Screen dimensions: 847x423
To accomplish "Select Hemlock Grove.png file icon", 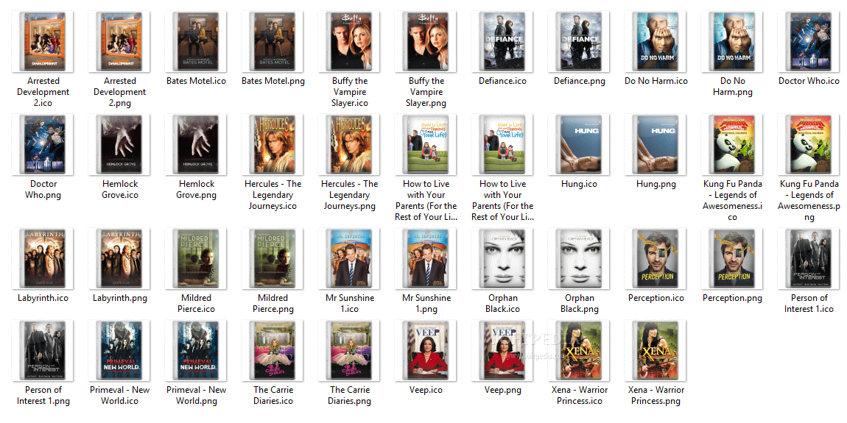I will (196, 145).
